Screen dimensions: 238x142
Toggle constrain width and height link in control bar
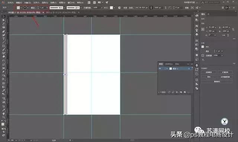[x=151, y=7]
